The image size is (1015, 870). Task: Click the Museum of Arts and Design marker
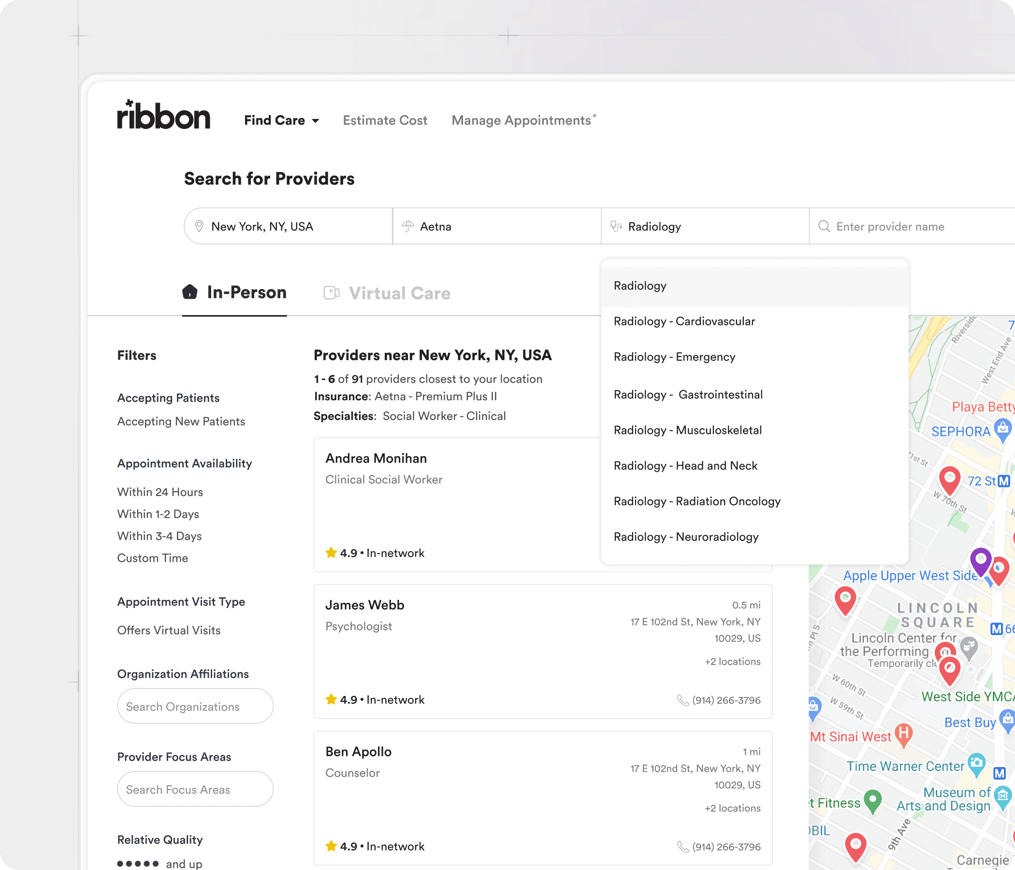pyautogui.click(x=1003, y=797)
